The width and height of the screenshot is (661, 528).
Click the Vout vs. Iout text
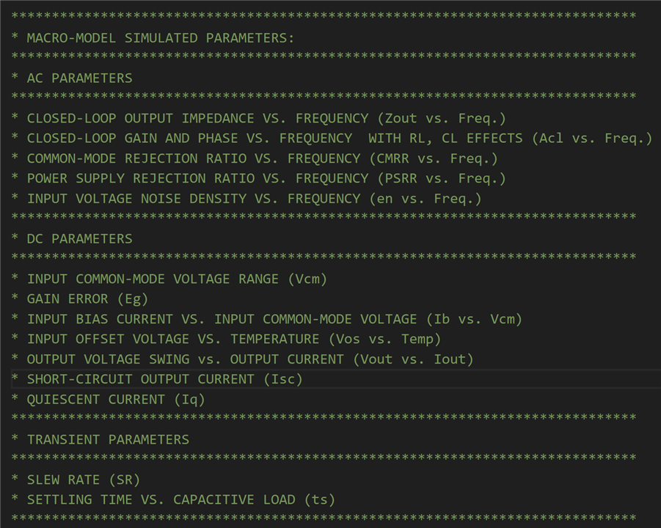click(414, 359)
